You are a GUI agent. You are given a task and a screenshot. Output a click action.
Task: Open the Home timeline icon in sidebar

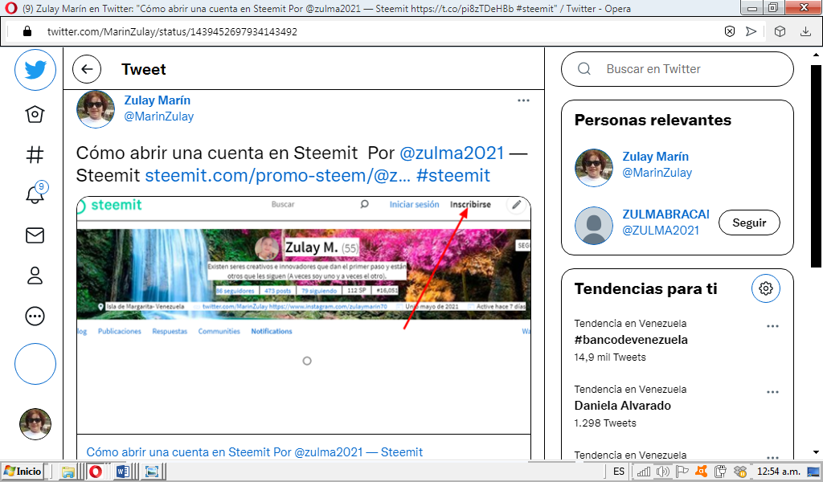(35, 114)
